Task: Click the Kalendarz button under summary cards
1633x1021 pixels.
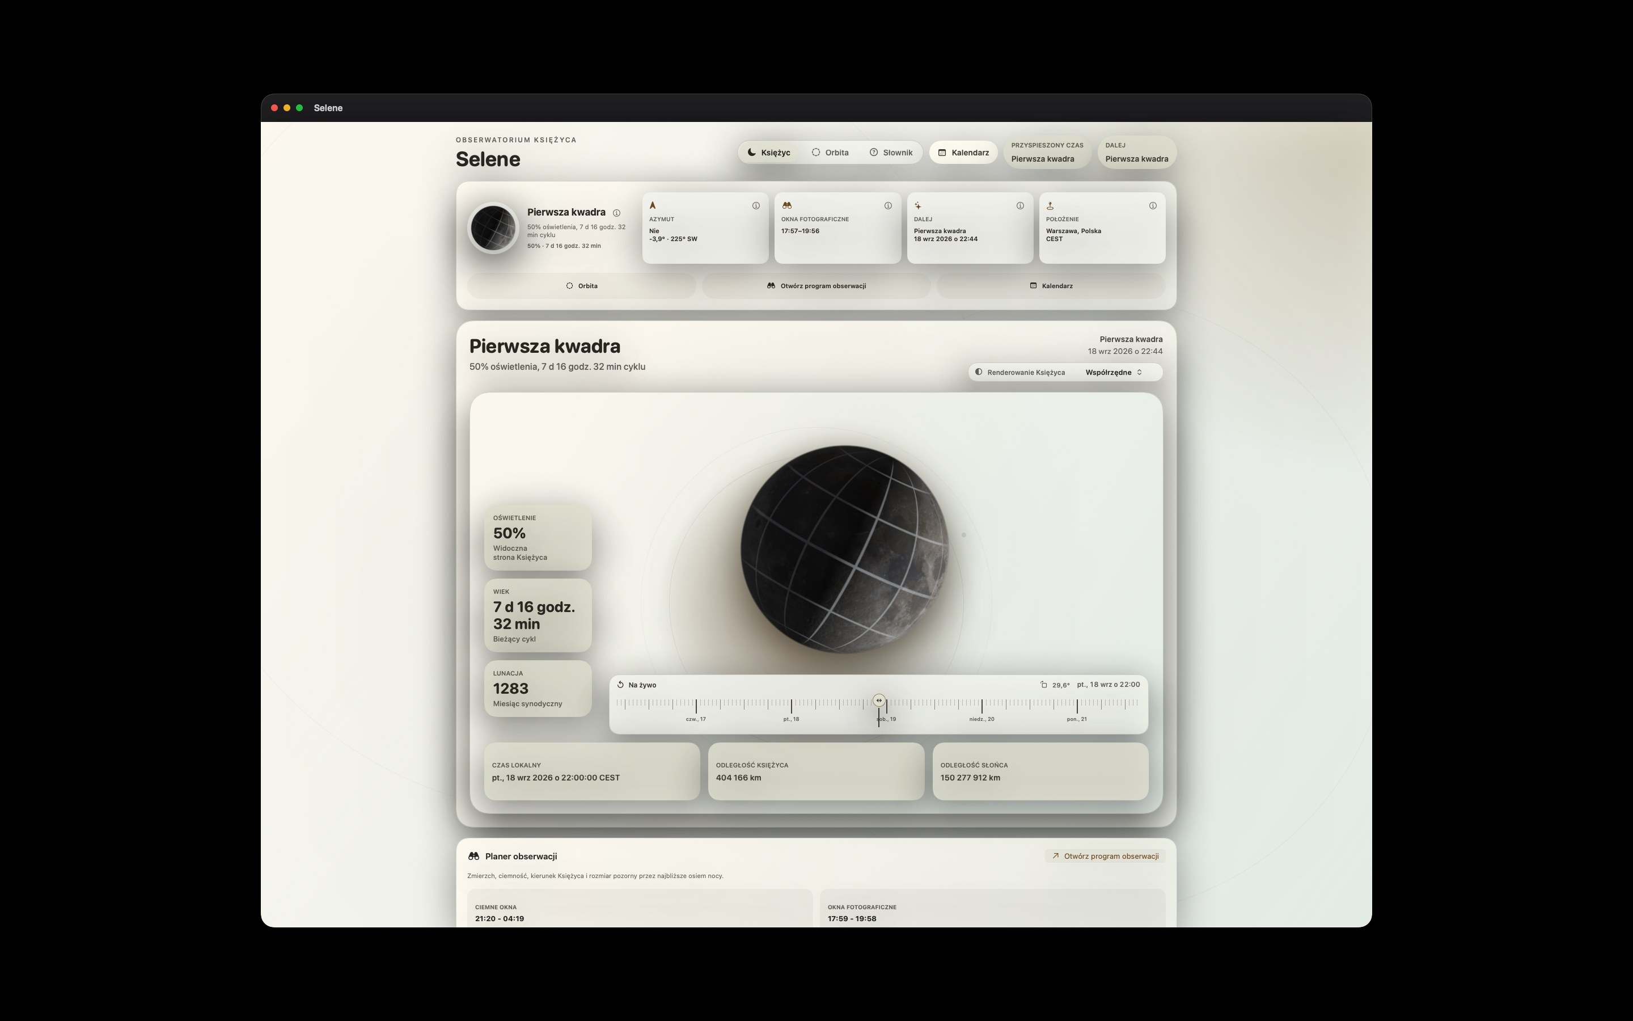Action: [x=1051, y=286]
